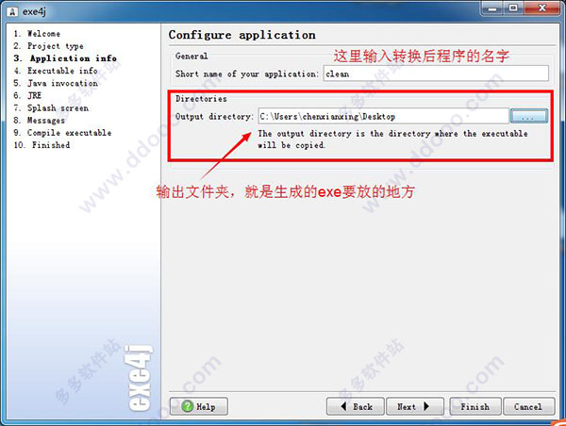Image resolution: width=566 pixels, height=426 pixels.
Task: Go to step 7 Splash screen
Action: click(x=51, y=107)
